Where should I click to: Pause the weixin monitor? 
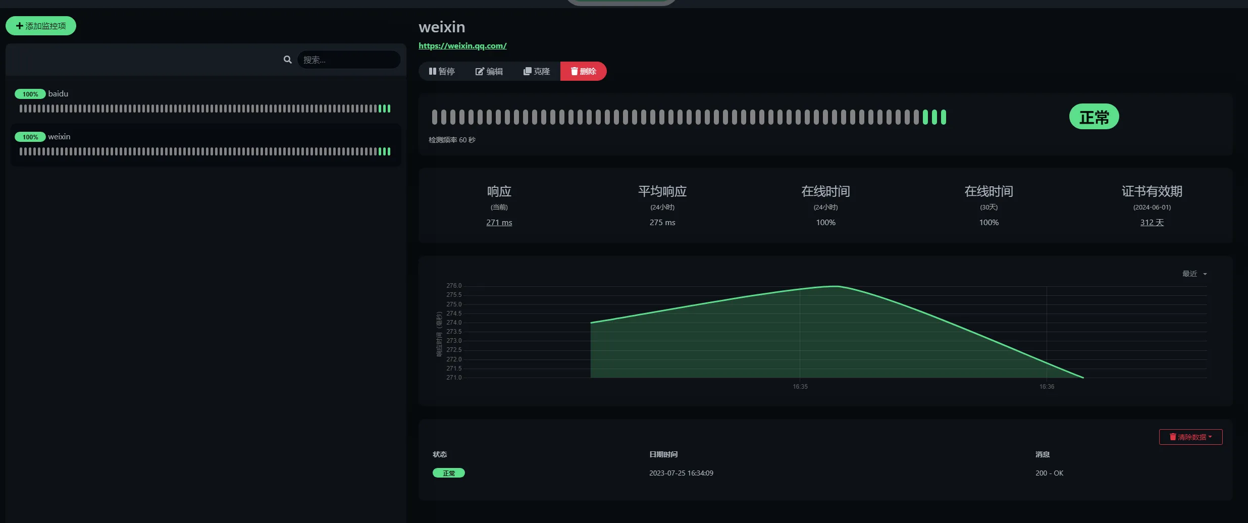(442, 71)
